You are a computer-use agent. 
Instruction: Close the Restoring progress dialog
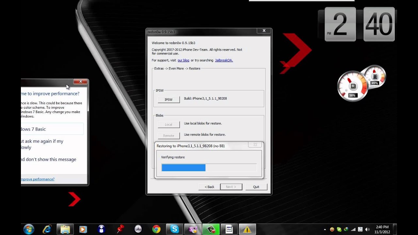click(255, 145)
